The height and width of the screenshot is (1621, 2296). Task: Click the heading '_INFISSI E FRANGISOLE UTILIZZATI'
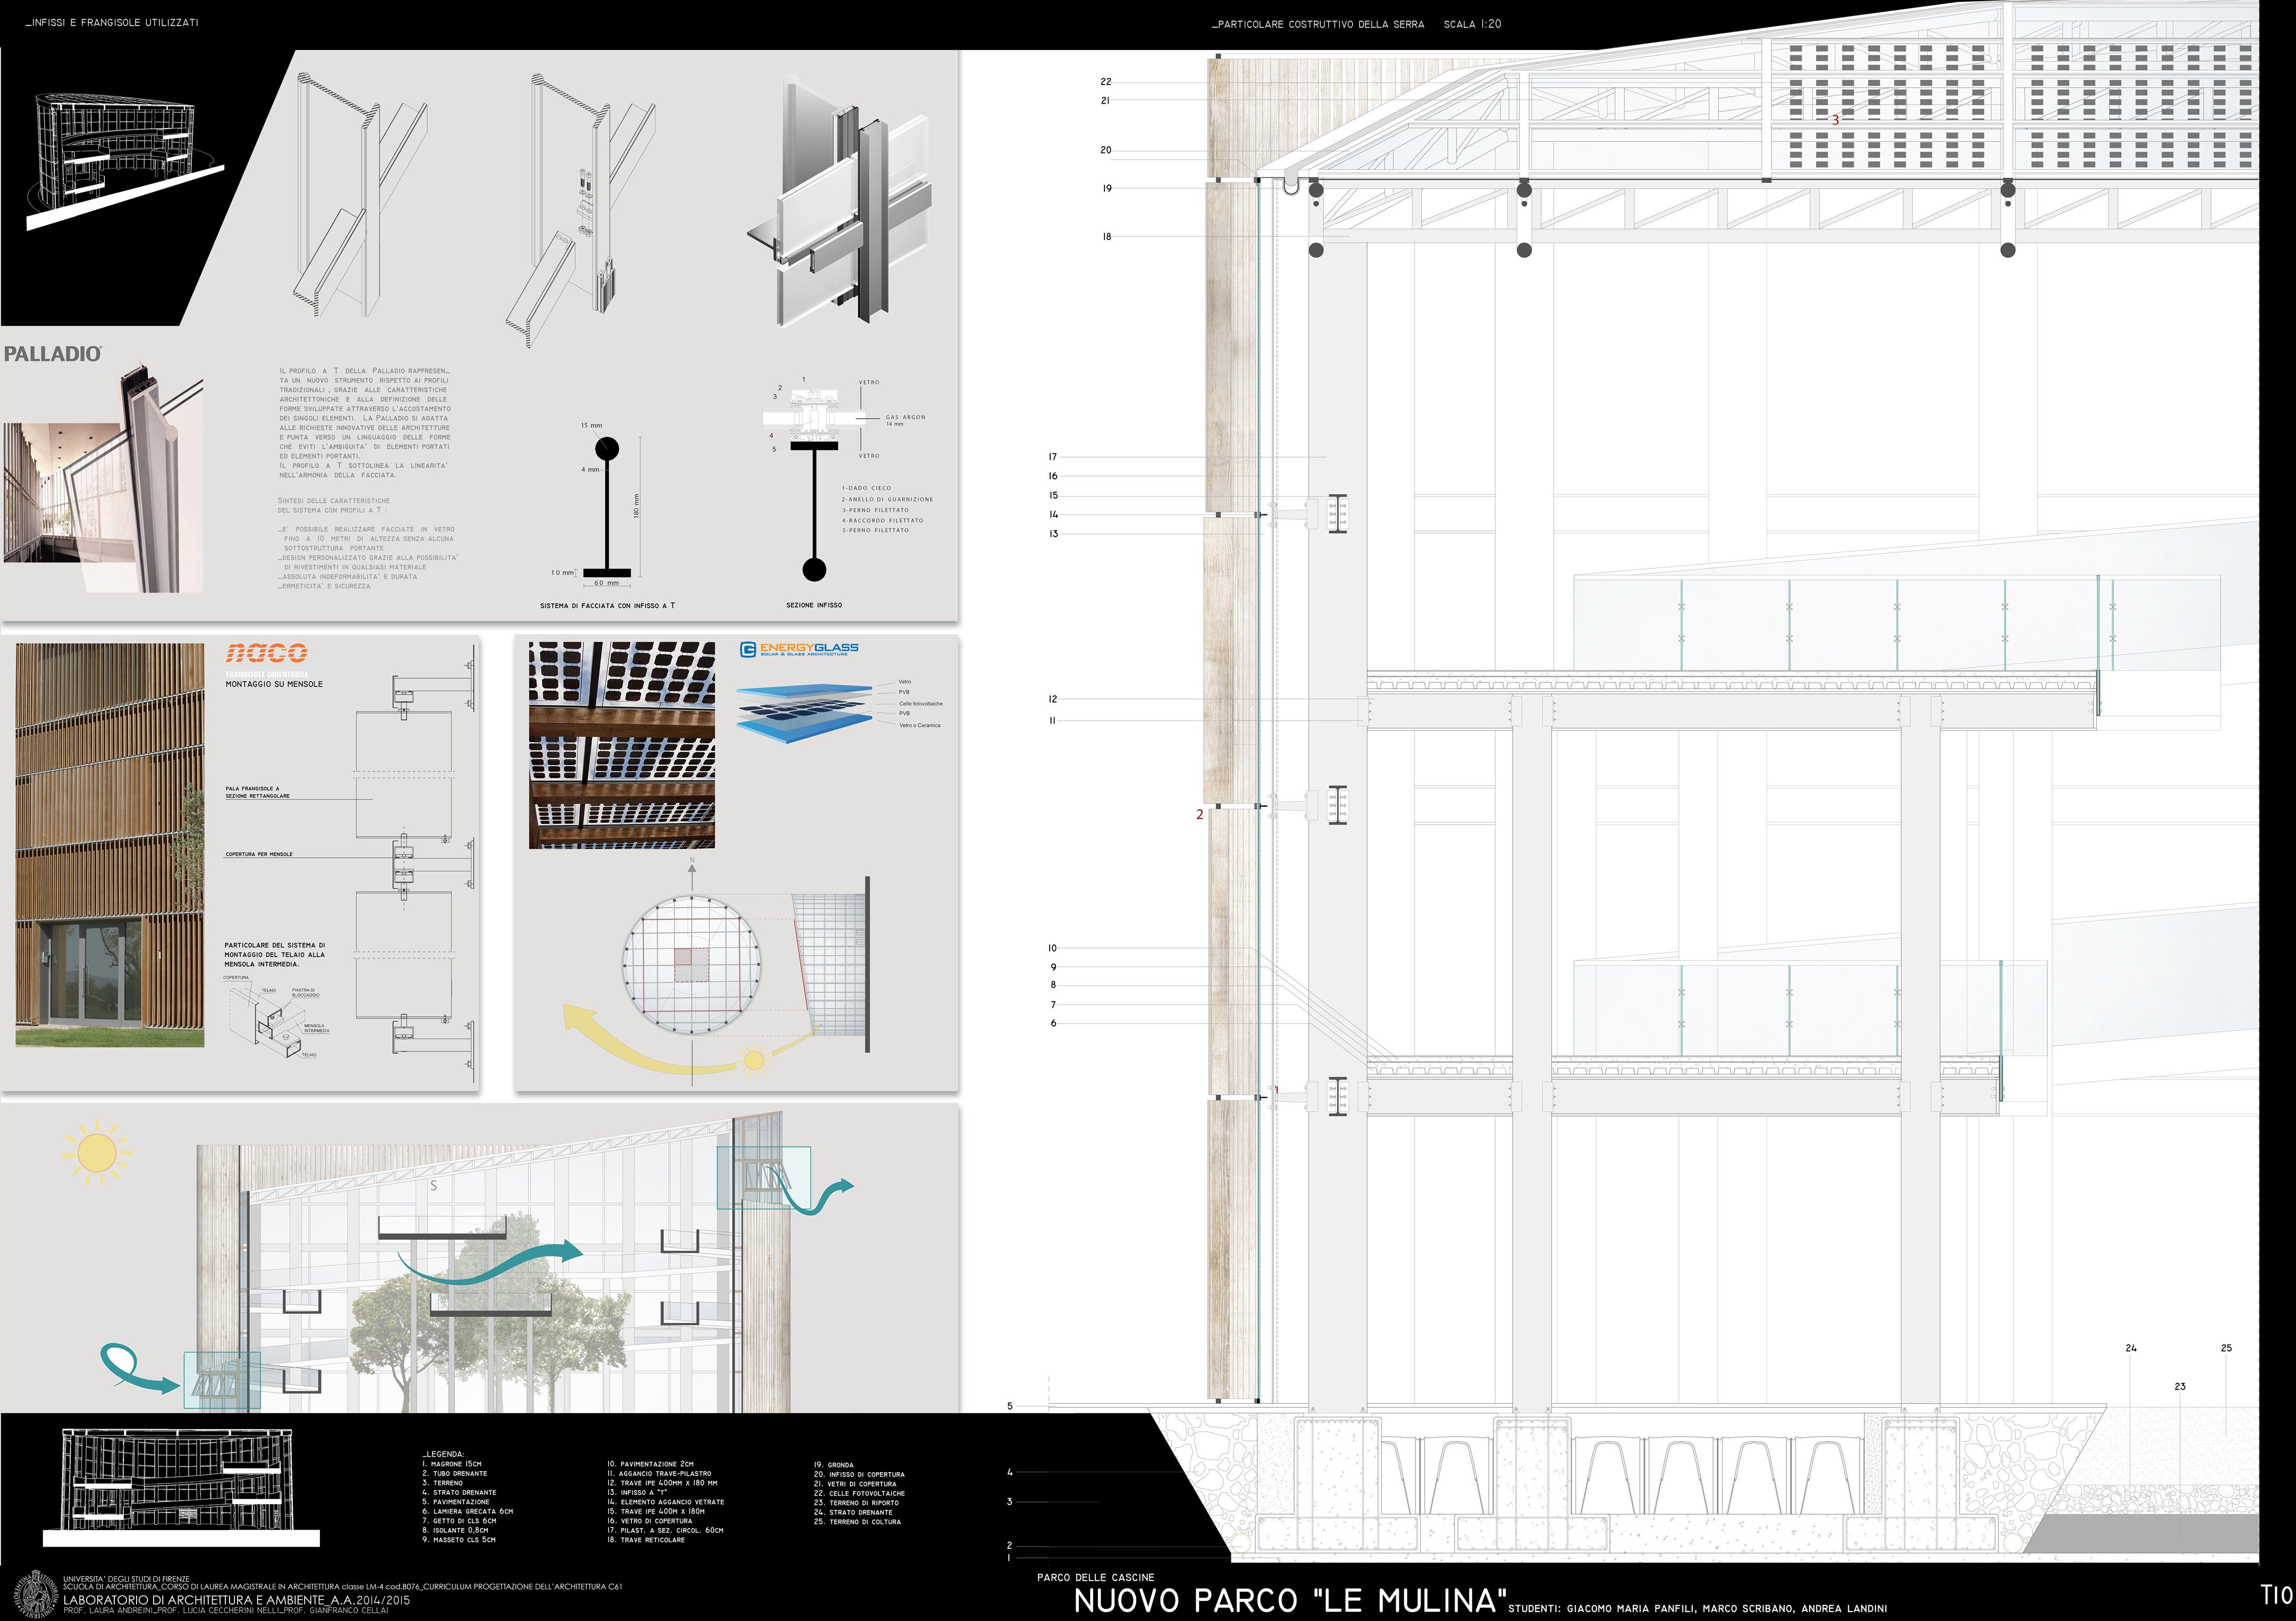coord(111,22)
